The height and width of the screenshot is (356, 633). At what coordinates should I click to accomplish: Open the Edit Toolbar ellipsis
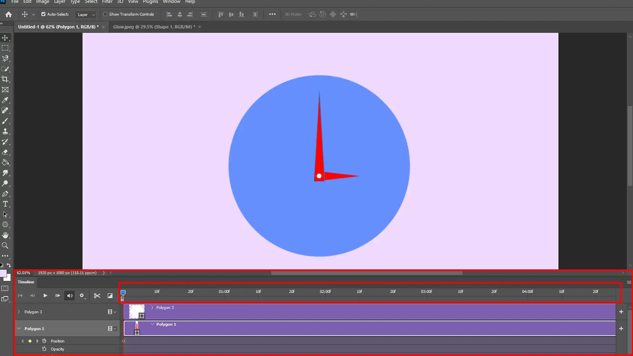click(5, 256)
